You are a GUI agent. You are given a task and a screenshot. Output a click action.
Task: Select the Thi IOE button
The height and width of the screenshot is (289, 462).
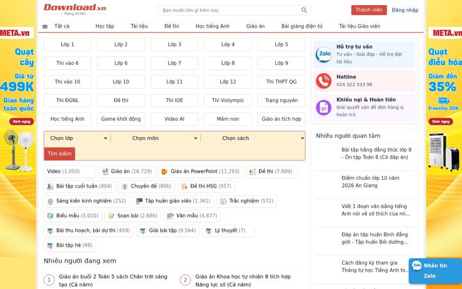(x=175, y=100)
